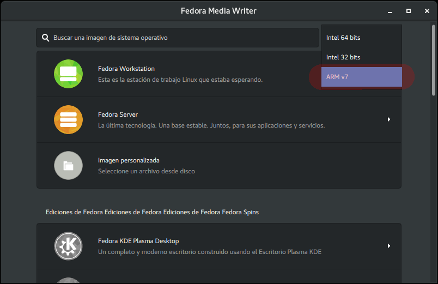438x284 pixels.
Task: Select Imagen personalizada entry
Action: coord(218,166)
